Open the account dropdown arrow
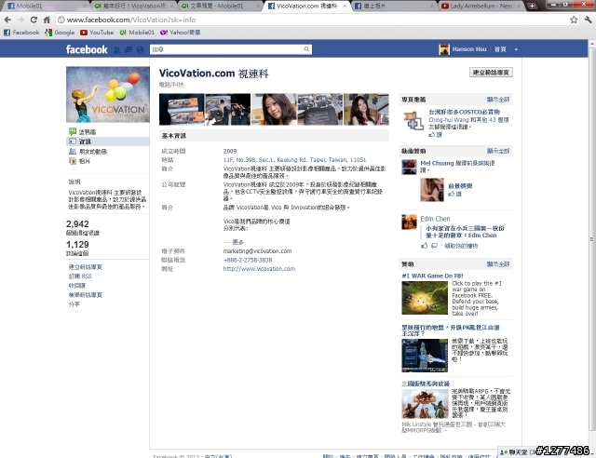Image resolution: width=596 pixels, height=458 pixels. (516, 49)
